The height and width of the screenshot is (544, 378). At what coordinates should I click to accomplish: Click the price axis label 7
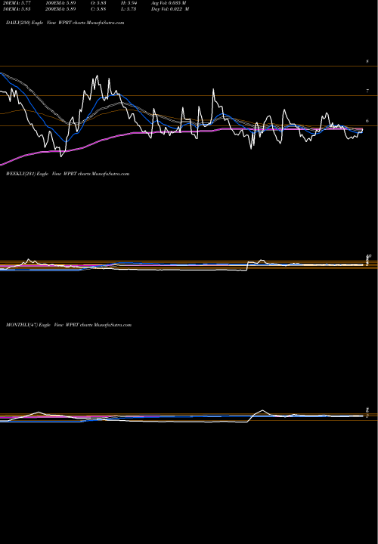(x=367, y=91)
